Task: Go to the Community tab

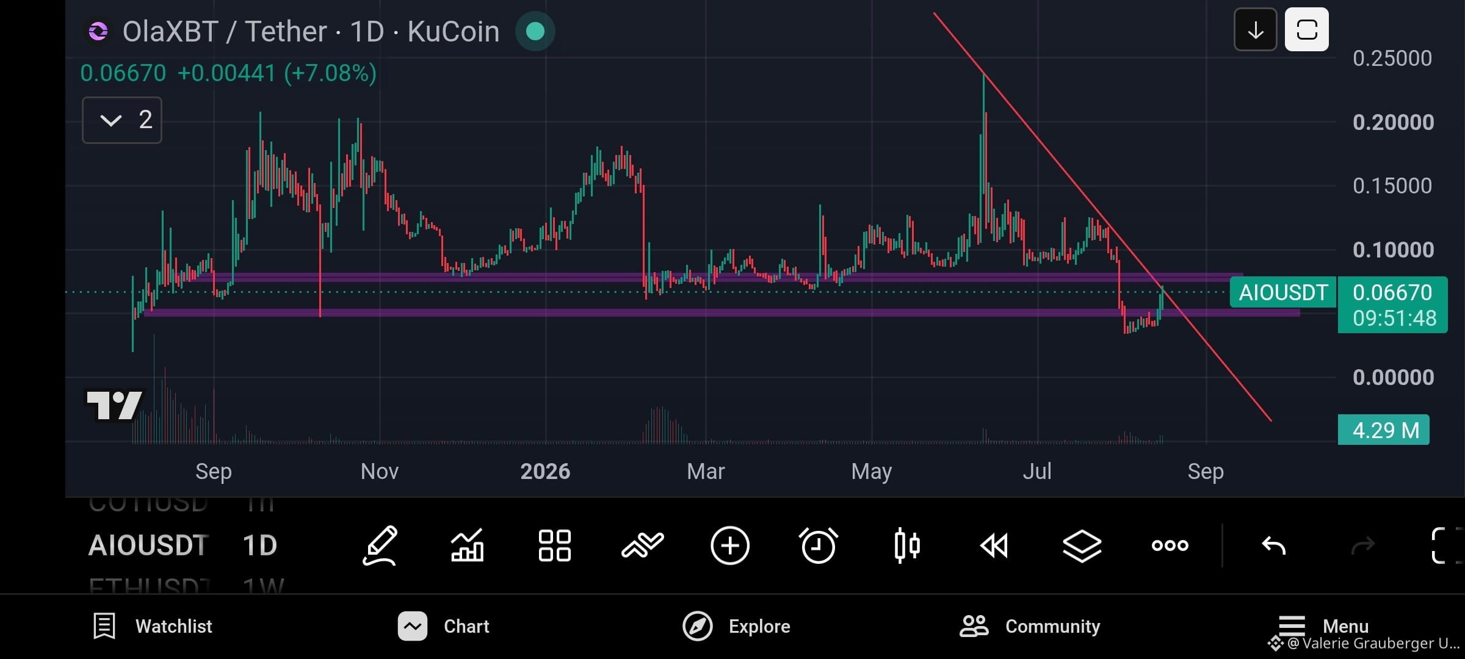Action: click(1030, 626)
